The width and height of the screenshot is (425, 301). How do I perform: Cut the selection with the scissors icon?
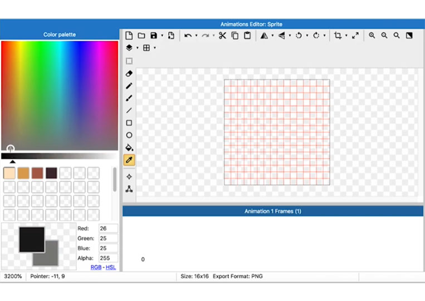222,36
